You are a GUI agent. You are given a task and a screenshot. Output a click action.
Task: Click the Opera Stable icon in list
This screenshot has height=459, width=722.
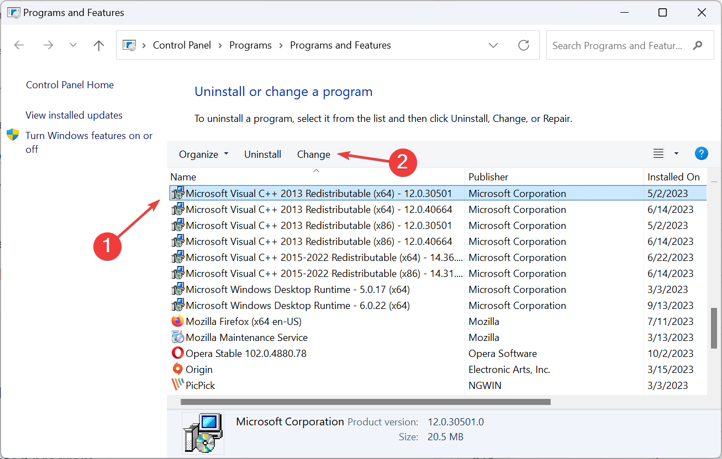(x=177, y=354)
